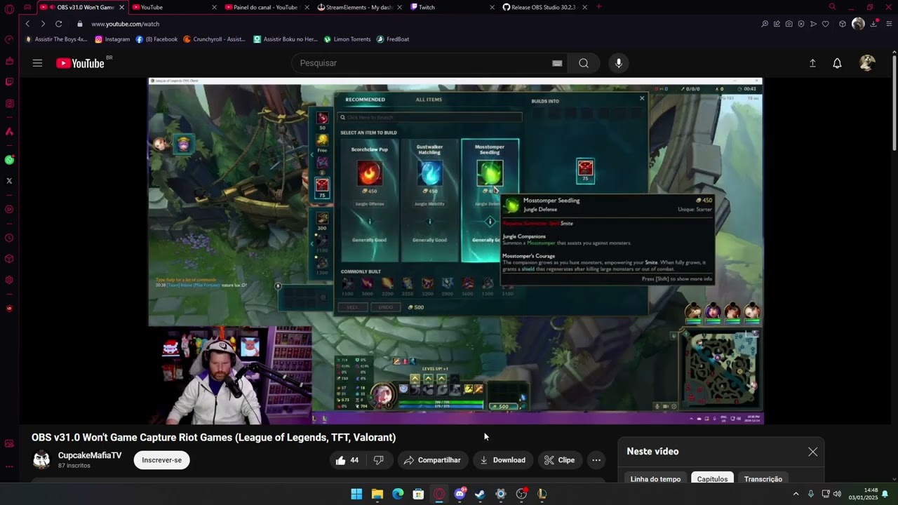The image size is (898, 505).
Task: Reload the page with refresh icon
Action: (x=58, y=24)
